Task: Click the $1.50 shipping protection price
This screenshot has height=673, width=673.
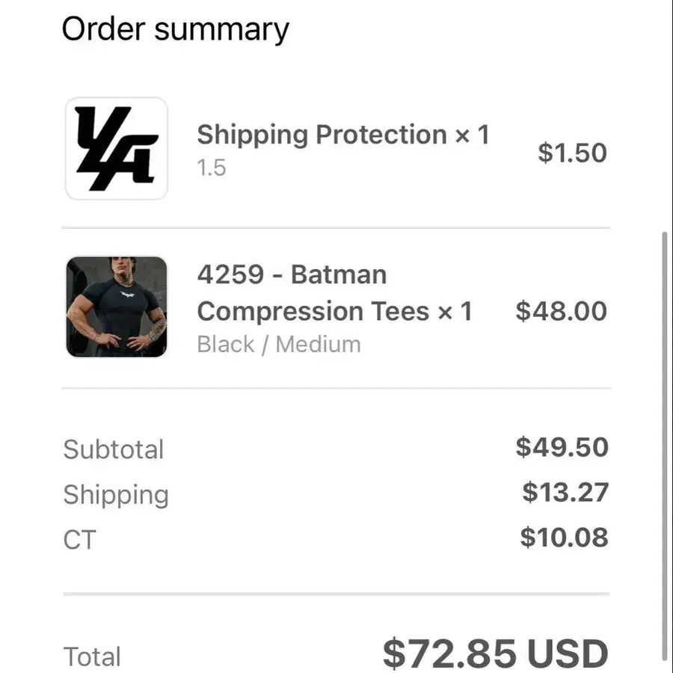Action: pyautogui.click(x=572, y=153)
